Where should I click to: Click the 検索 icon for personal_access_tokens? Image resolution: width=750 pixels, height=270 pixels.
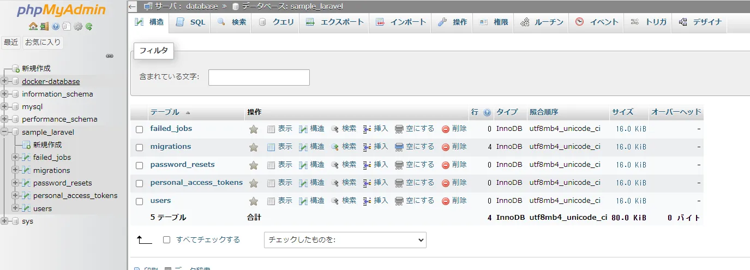(x=335, y=183)
